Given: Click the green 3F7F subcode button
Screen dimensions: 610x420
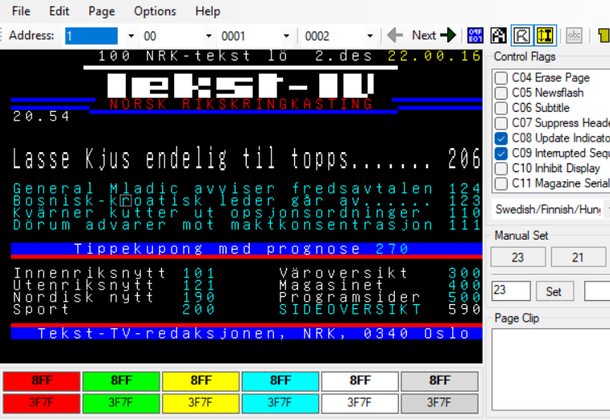Looking at the screenshot, I should click(122, 403).
